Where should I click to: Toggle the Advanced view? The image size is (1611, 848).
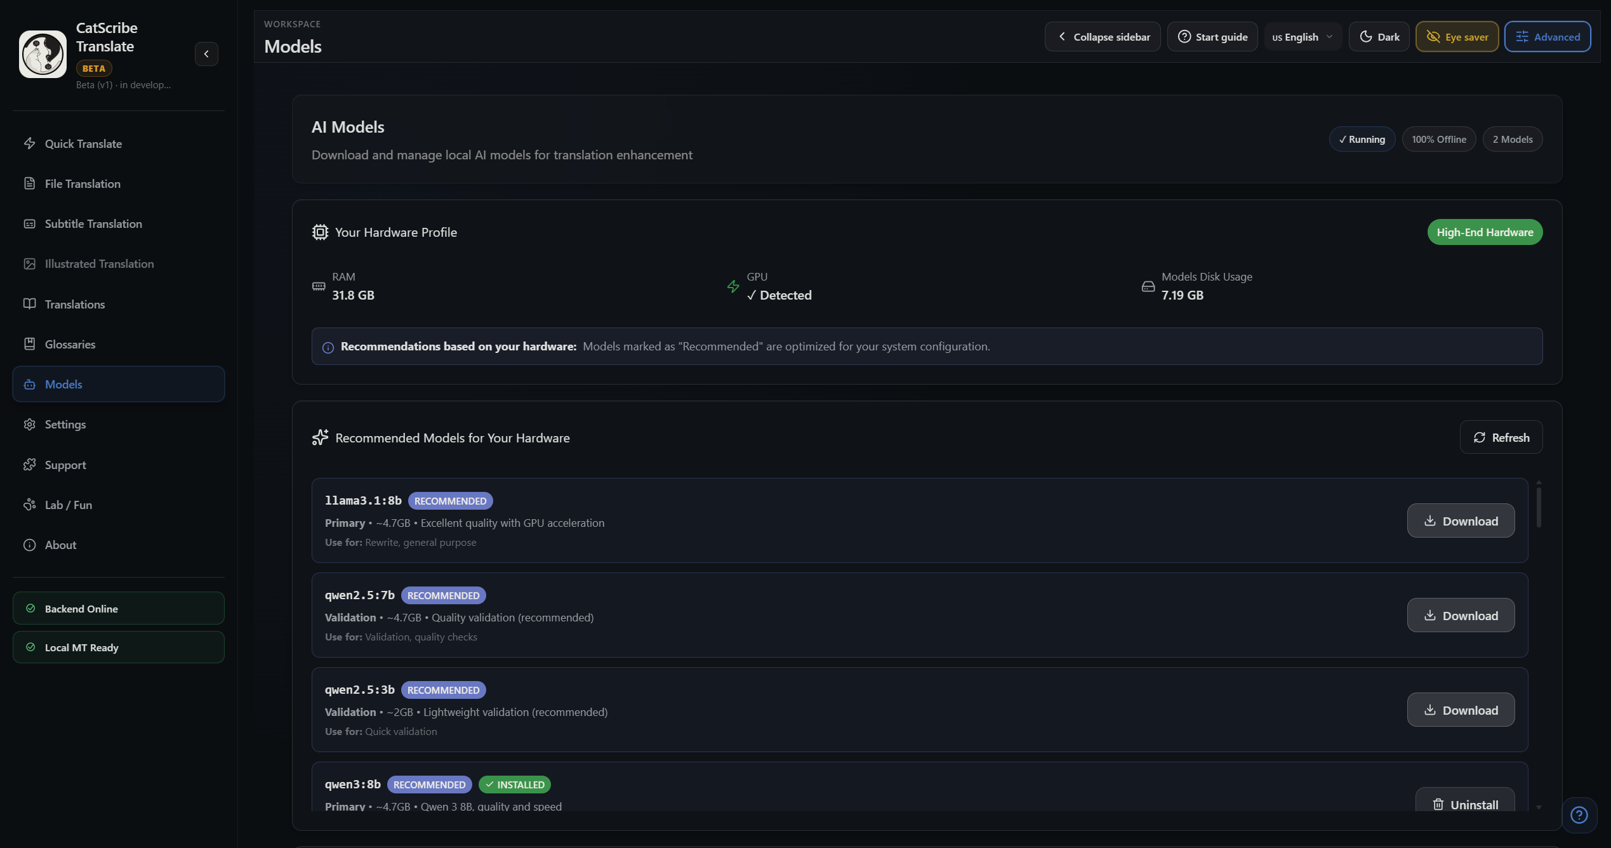(1547, 36)
